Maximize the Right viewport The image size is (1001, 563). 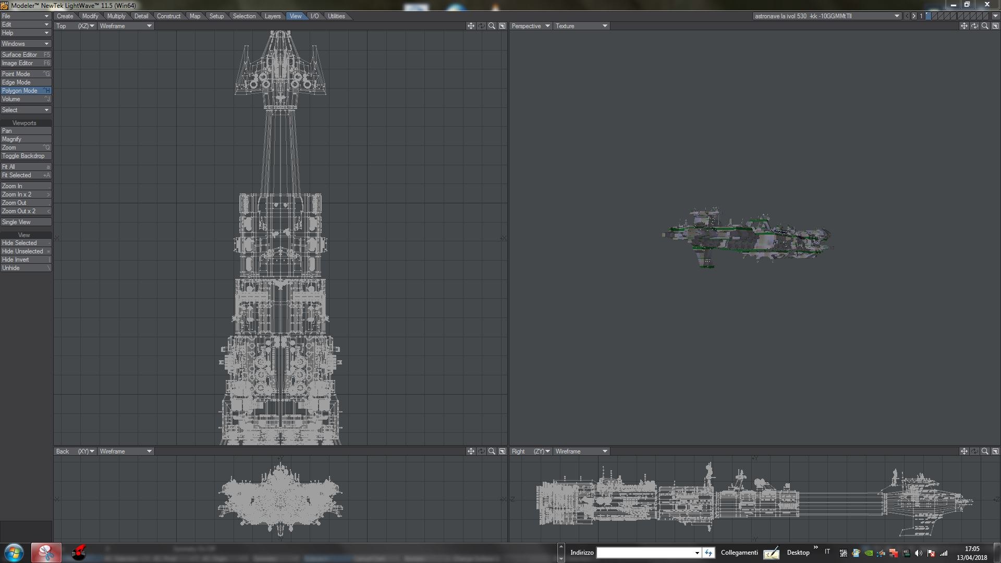pos(995,451)
